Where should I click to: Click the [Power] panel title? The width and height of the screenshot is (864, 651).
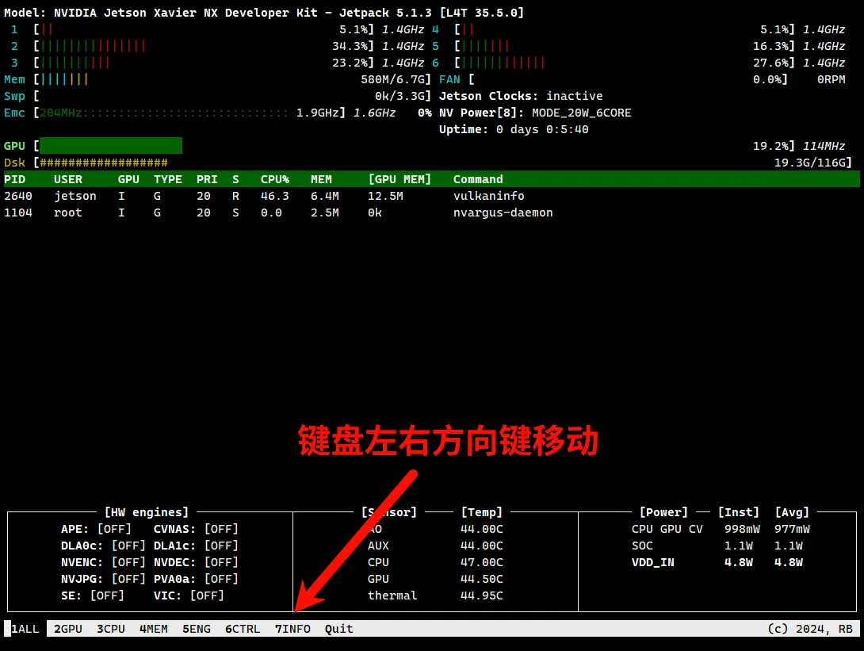click(x=664, y=512)
